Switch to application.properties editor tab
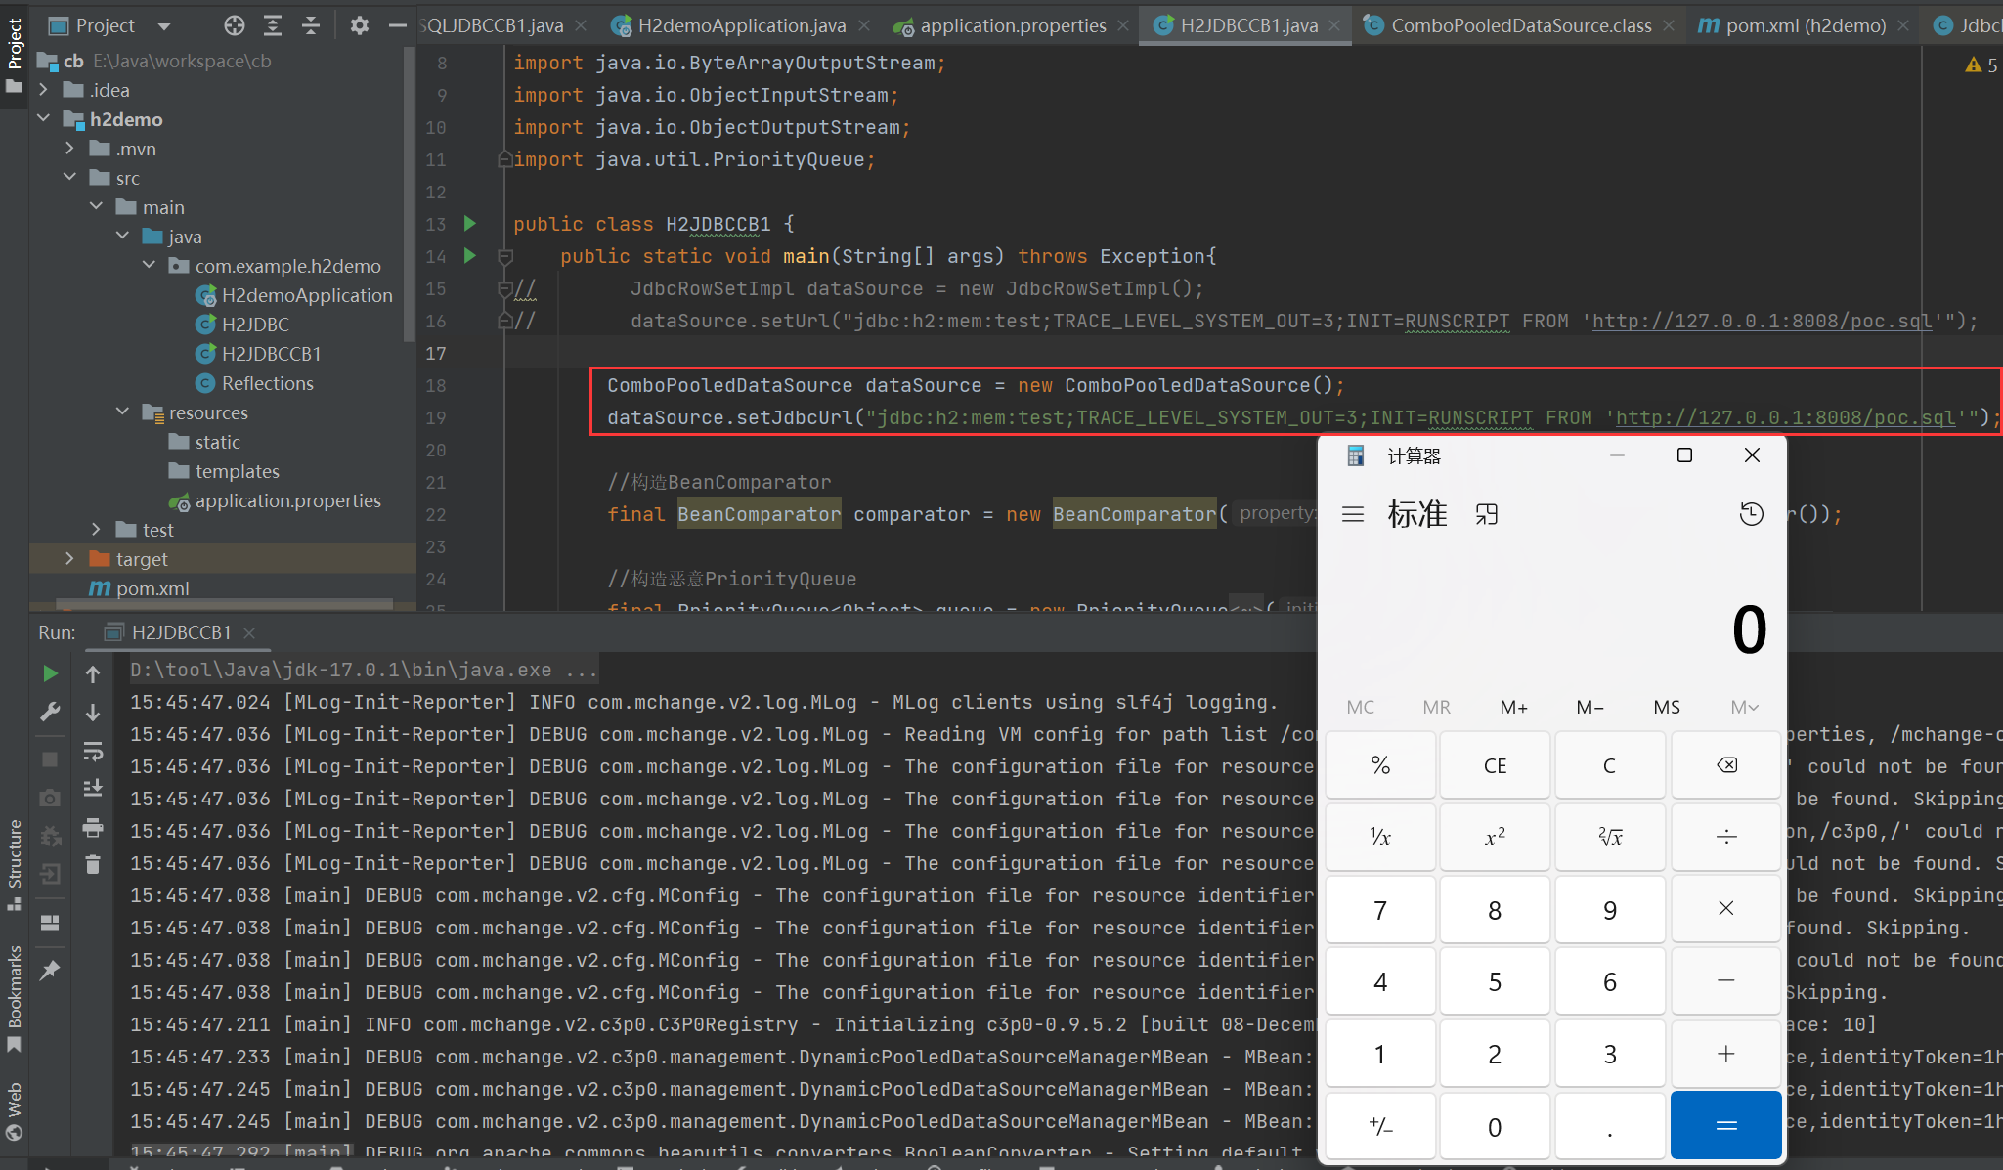The width and height of the screenshot is (2003, 1170). (1013, 25)
